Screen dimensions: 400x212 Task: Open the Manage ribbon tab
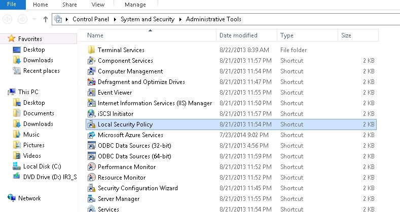(135, 5)
